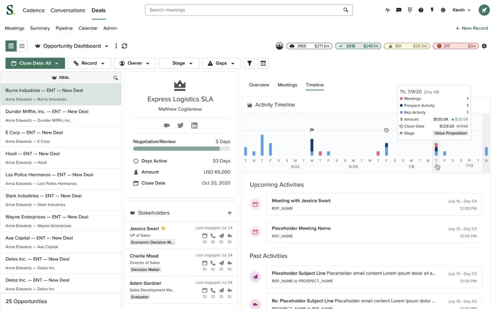Click Adam Gardner's reply icon
The width and height of the screenshot is (498, 309).
pyautogui.click(x=230, y=290)
